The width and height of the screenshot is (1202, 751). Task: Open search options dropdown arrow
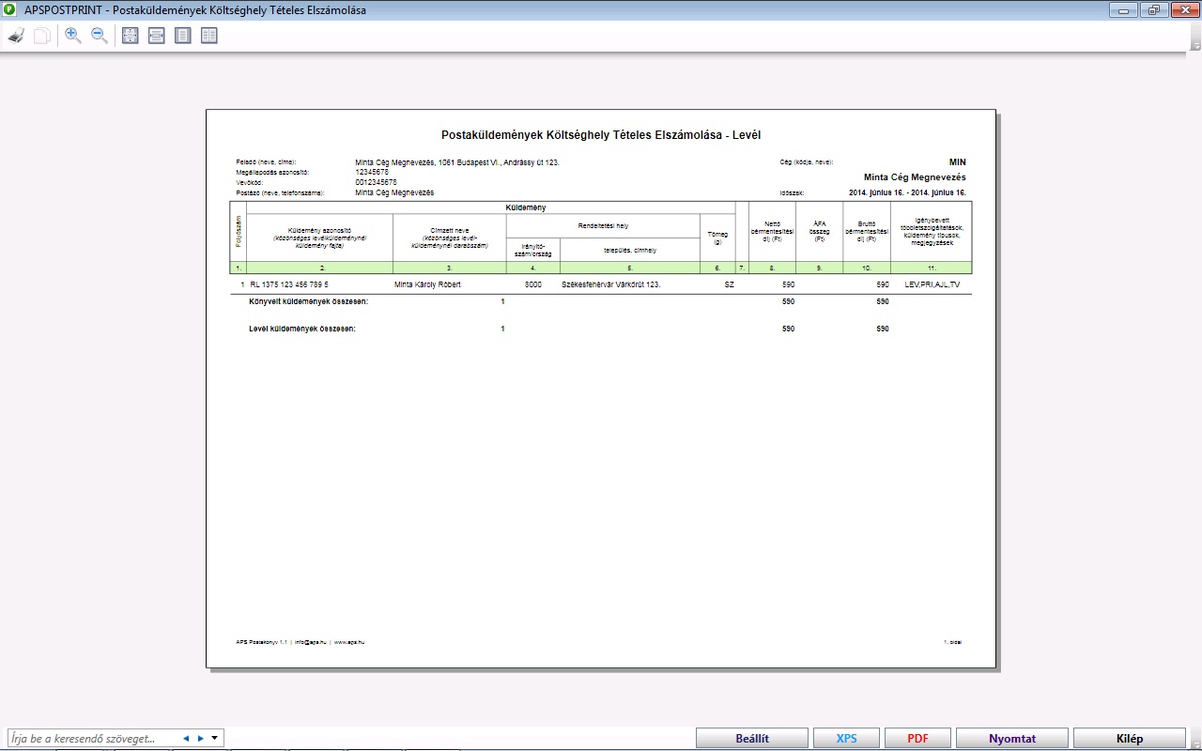click(x=215, y=739)
